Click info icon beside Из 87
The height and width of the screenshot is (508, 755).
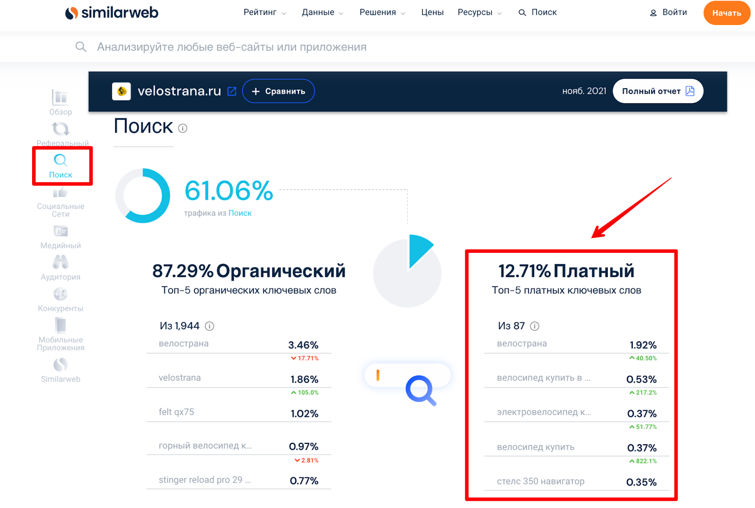[x=535, y=326]
